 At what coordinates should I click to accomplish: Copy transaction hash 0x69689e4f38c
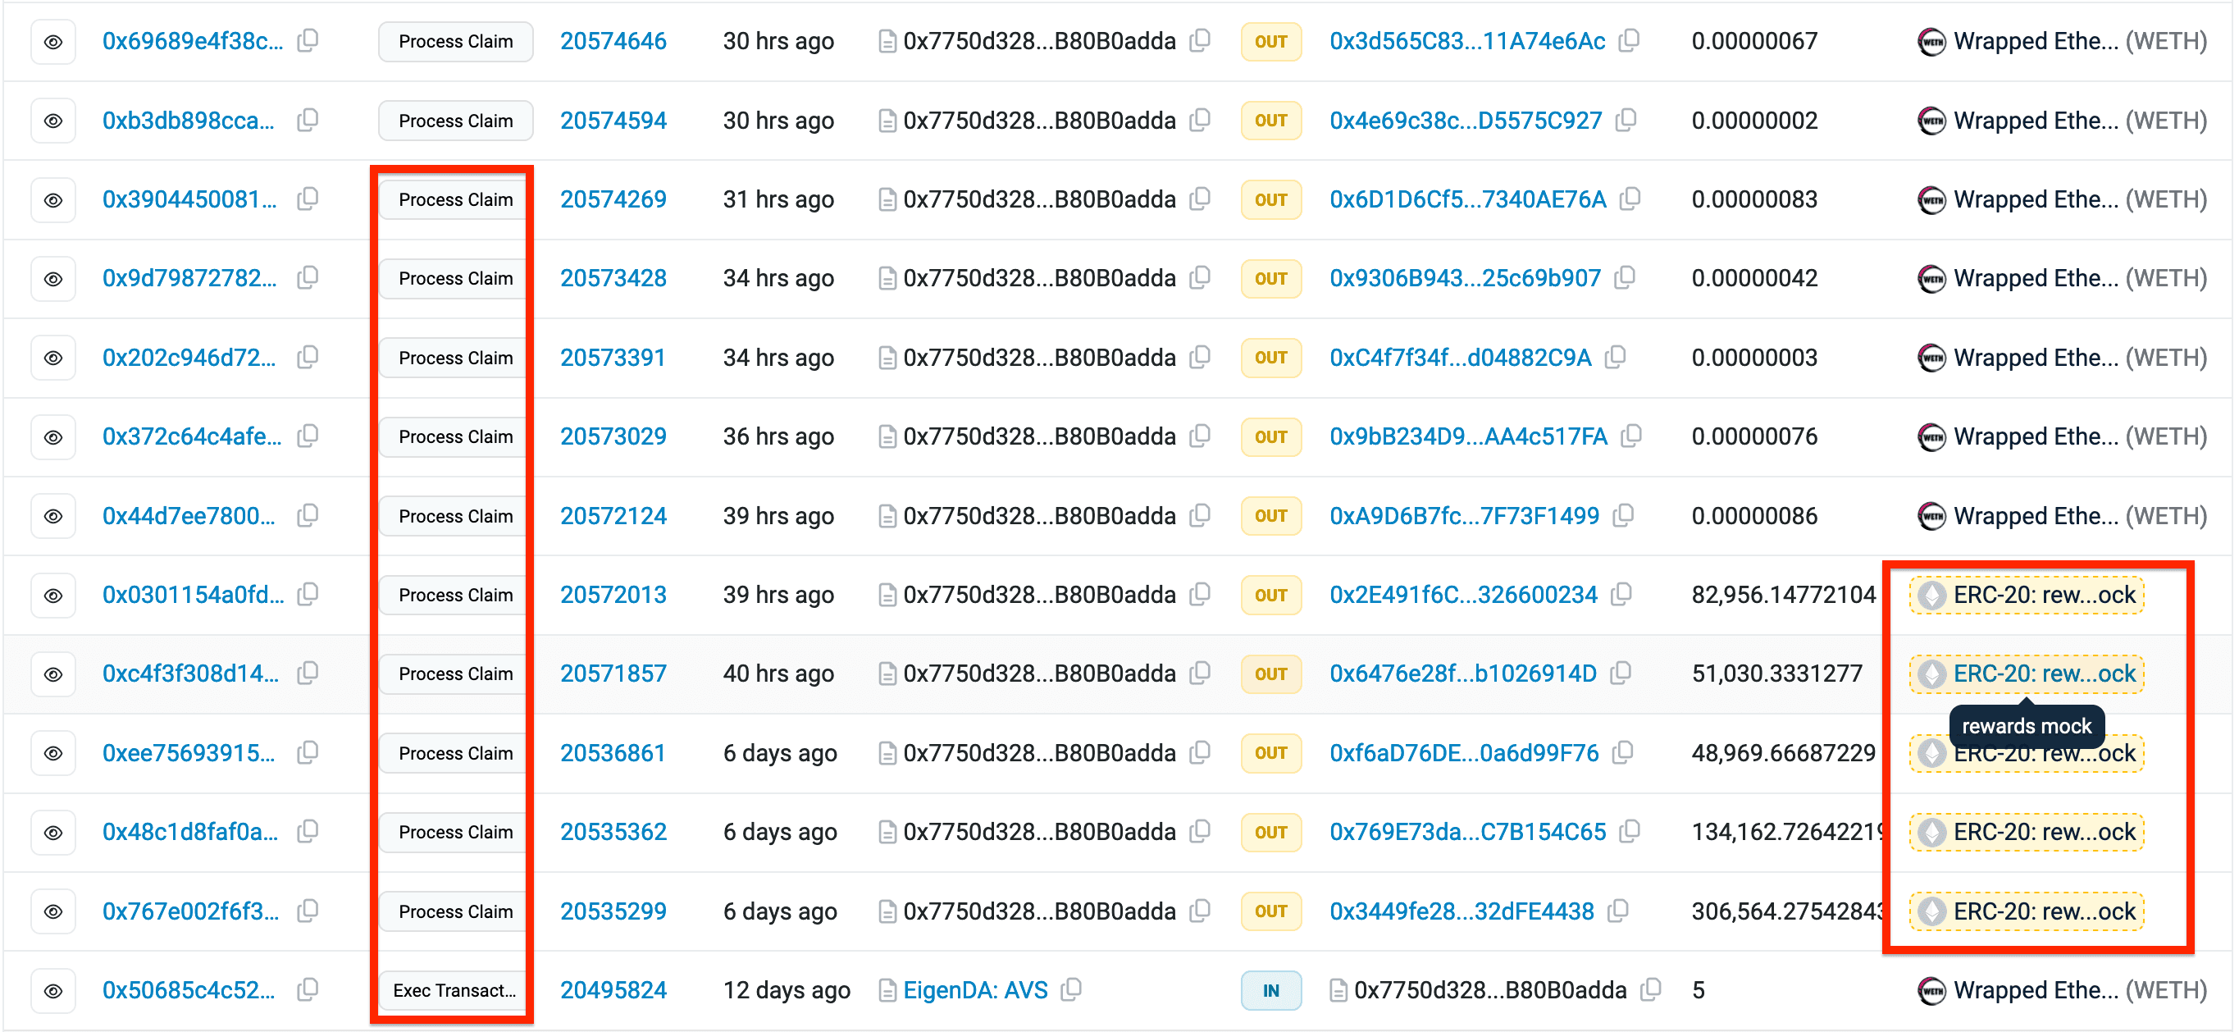(x=308, y=41)
